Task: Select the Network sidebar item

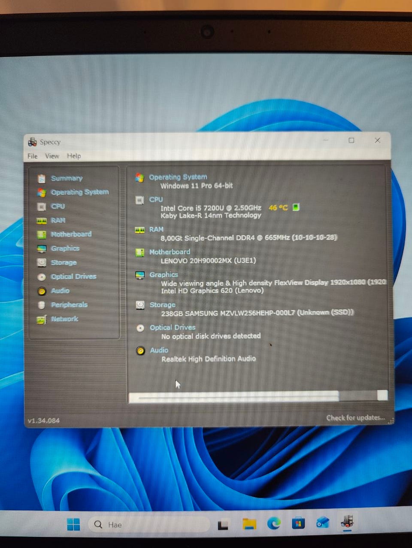Action: click(58, 319)
